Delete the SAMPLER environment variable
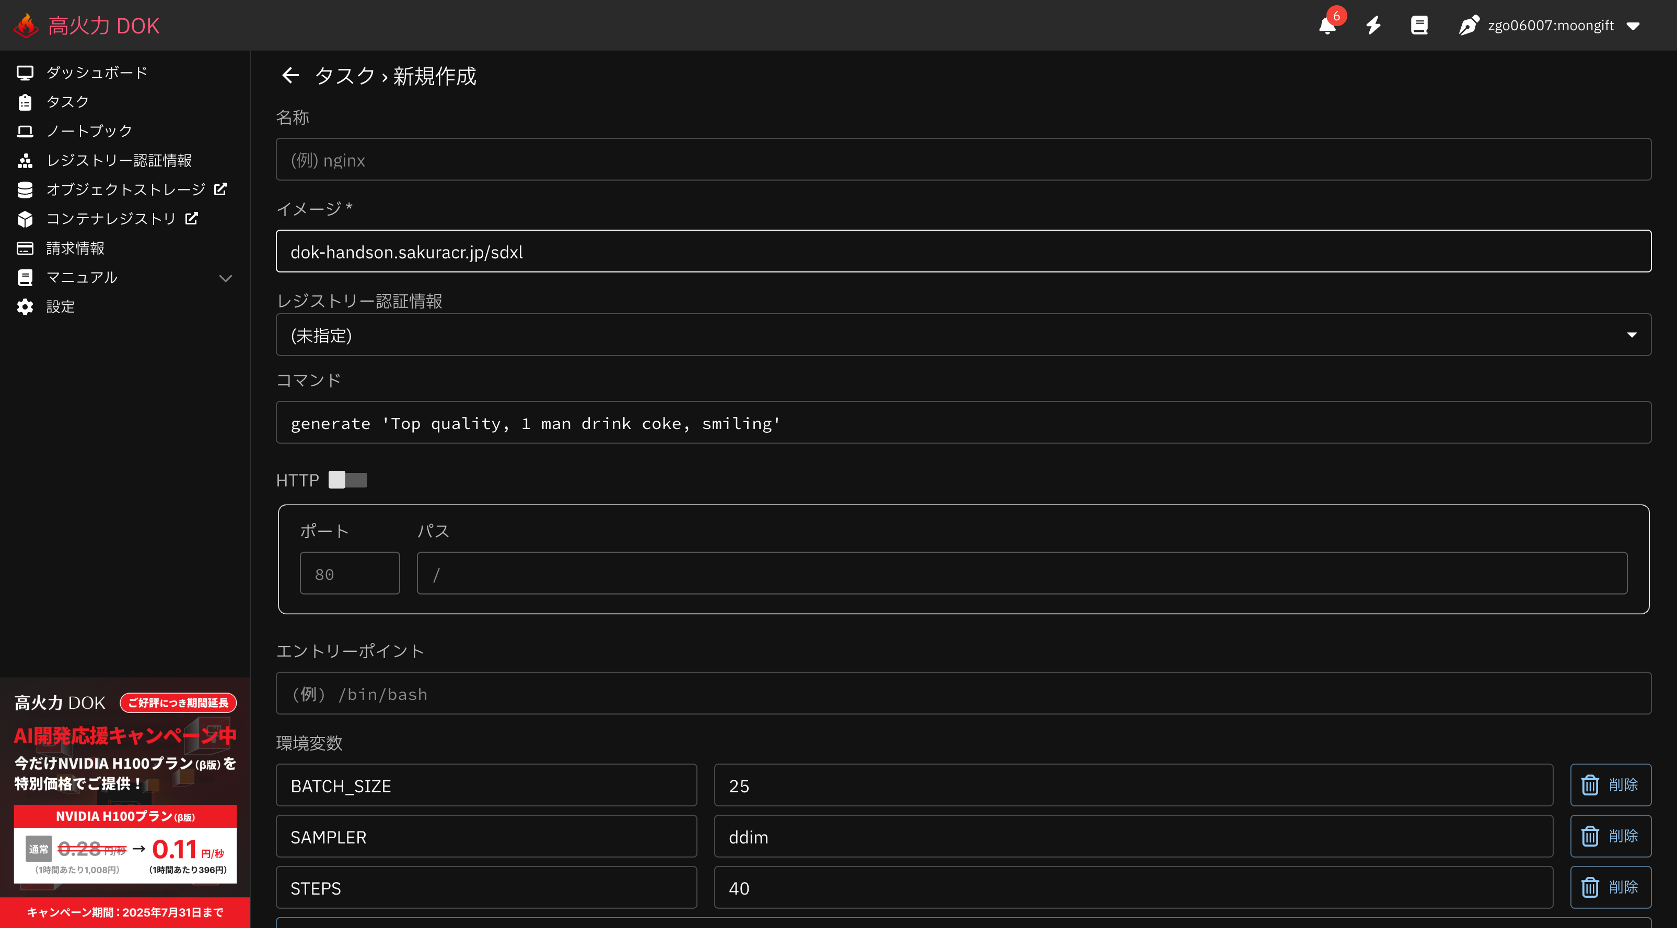Image resolution: width=1677 pixels, height=928 pixels. click(1610, 836)
